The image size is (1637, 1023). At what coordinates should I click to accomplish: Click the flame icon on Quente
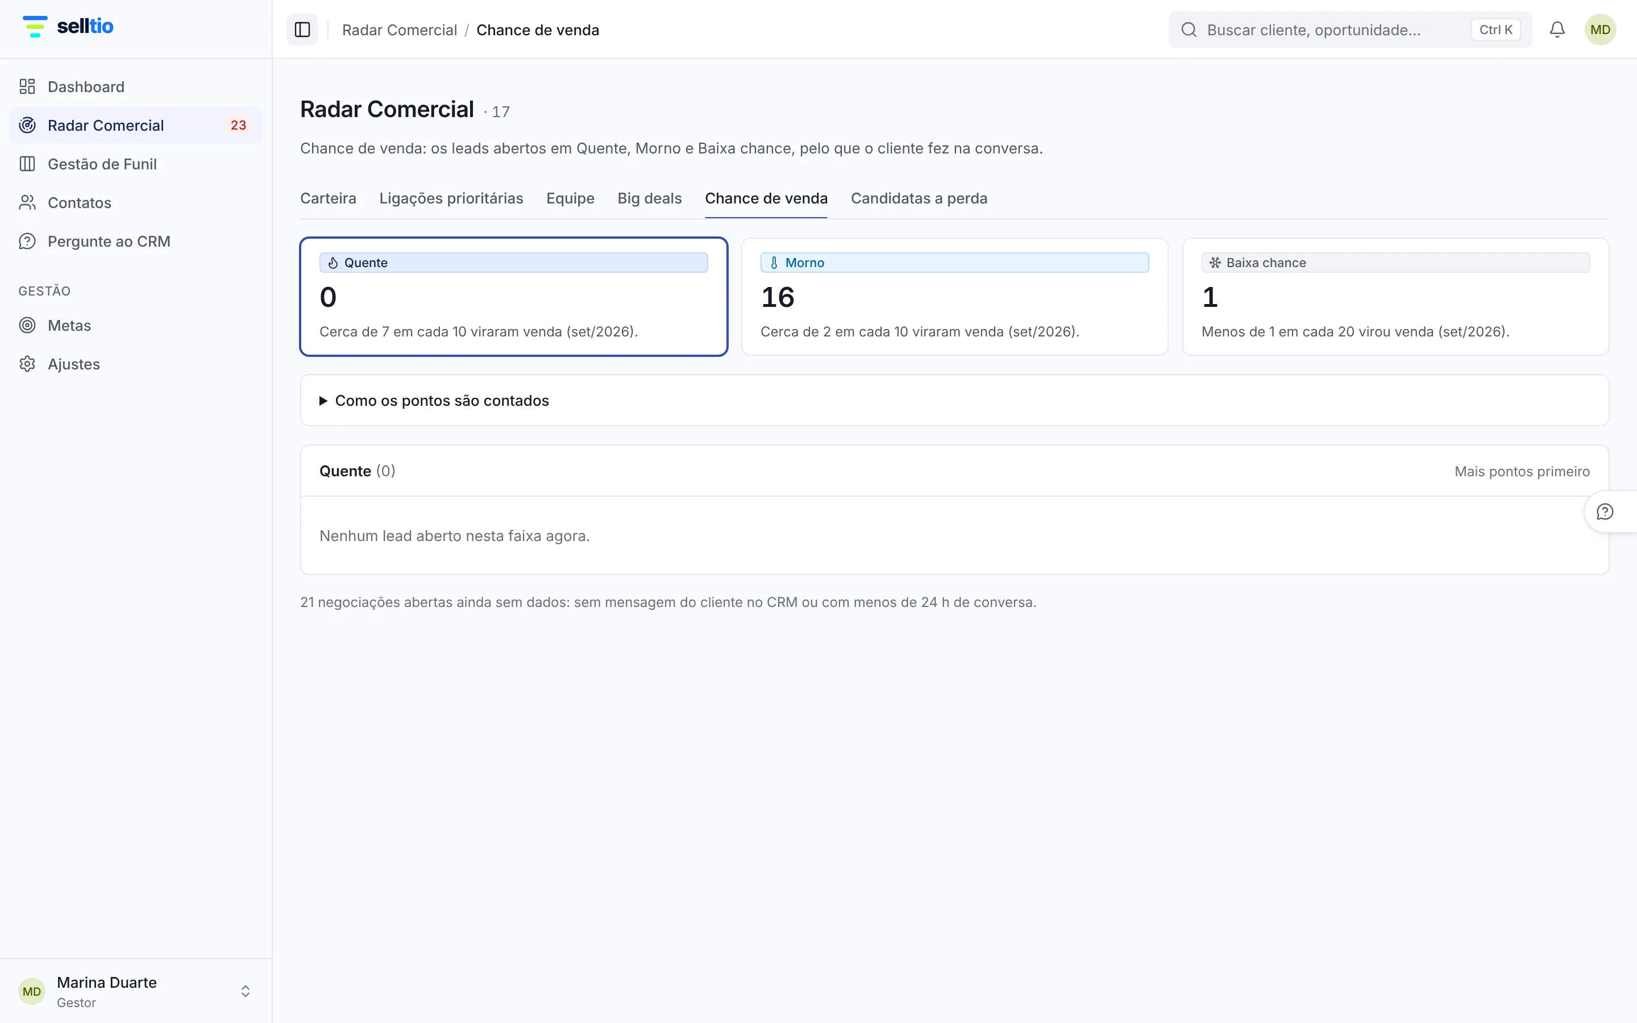click(x=333, y=263)
